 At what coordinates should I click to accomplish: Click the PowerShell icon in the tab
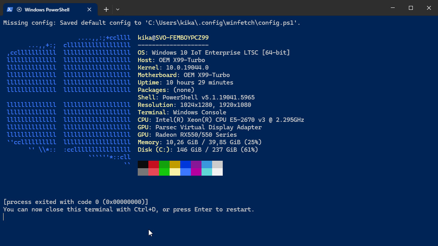pos(10,9)
